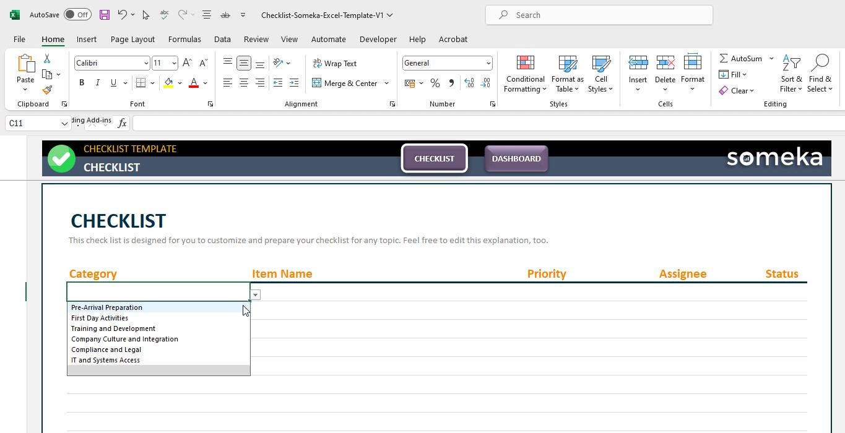Apply Comma Style format icon
The image size is (845, 433).
coord(451,83)
